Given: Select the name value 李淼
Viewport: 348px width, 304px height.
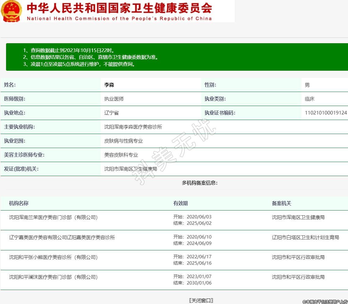Looking at the screenshot, I should tap(109, 85).
